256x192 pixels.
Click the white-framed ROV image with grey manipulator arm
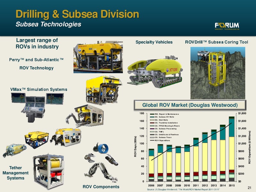(84, 116)
